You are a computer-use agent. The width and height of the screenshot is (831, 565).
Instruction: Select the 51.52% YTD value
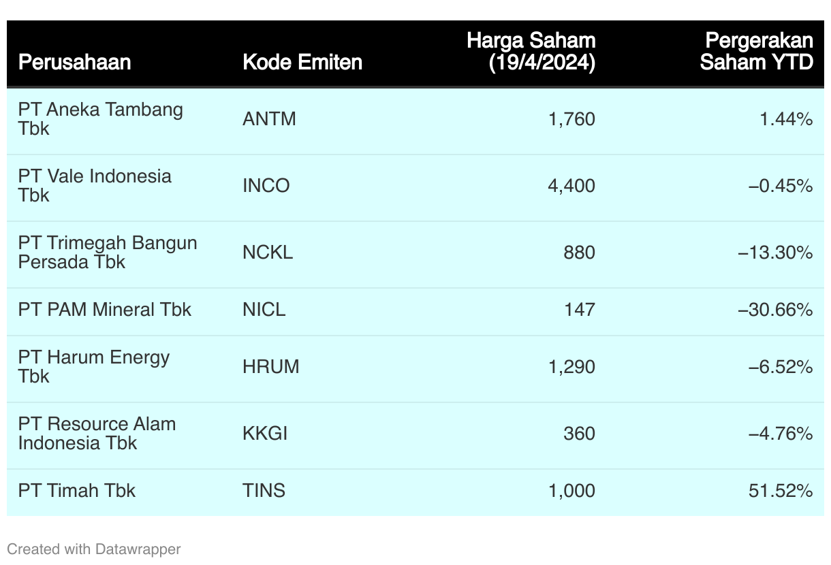tap(781, 491)
